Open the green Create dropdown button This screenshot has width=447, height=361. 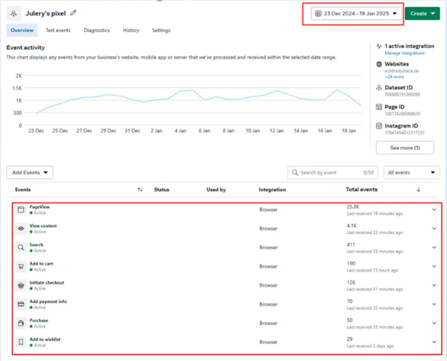coord(422,13)
